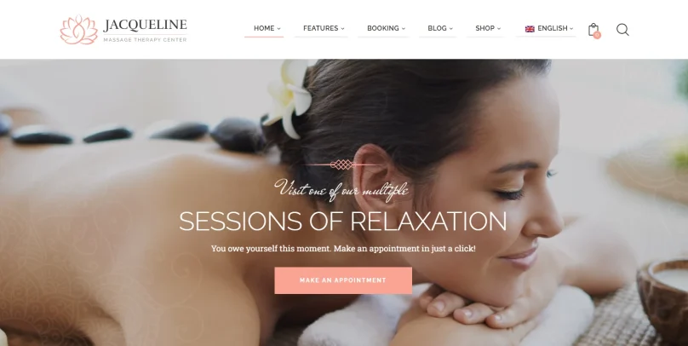The image size is (688, 346).
Task: Click the search magnifier icon
Action: click(x=622, y=30)
